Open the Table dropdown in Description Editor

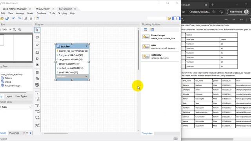point(30,107)
